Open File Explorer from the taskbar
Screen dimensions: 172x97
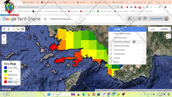[x=89, y=94]
